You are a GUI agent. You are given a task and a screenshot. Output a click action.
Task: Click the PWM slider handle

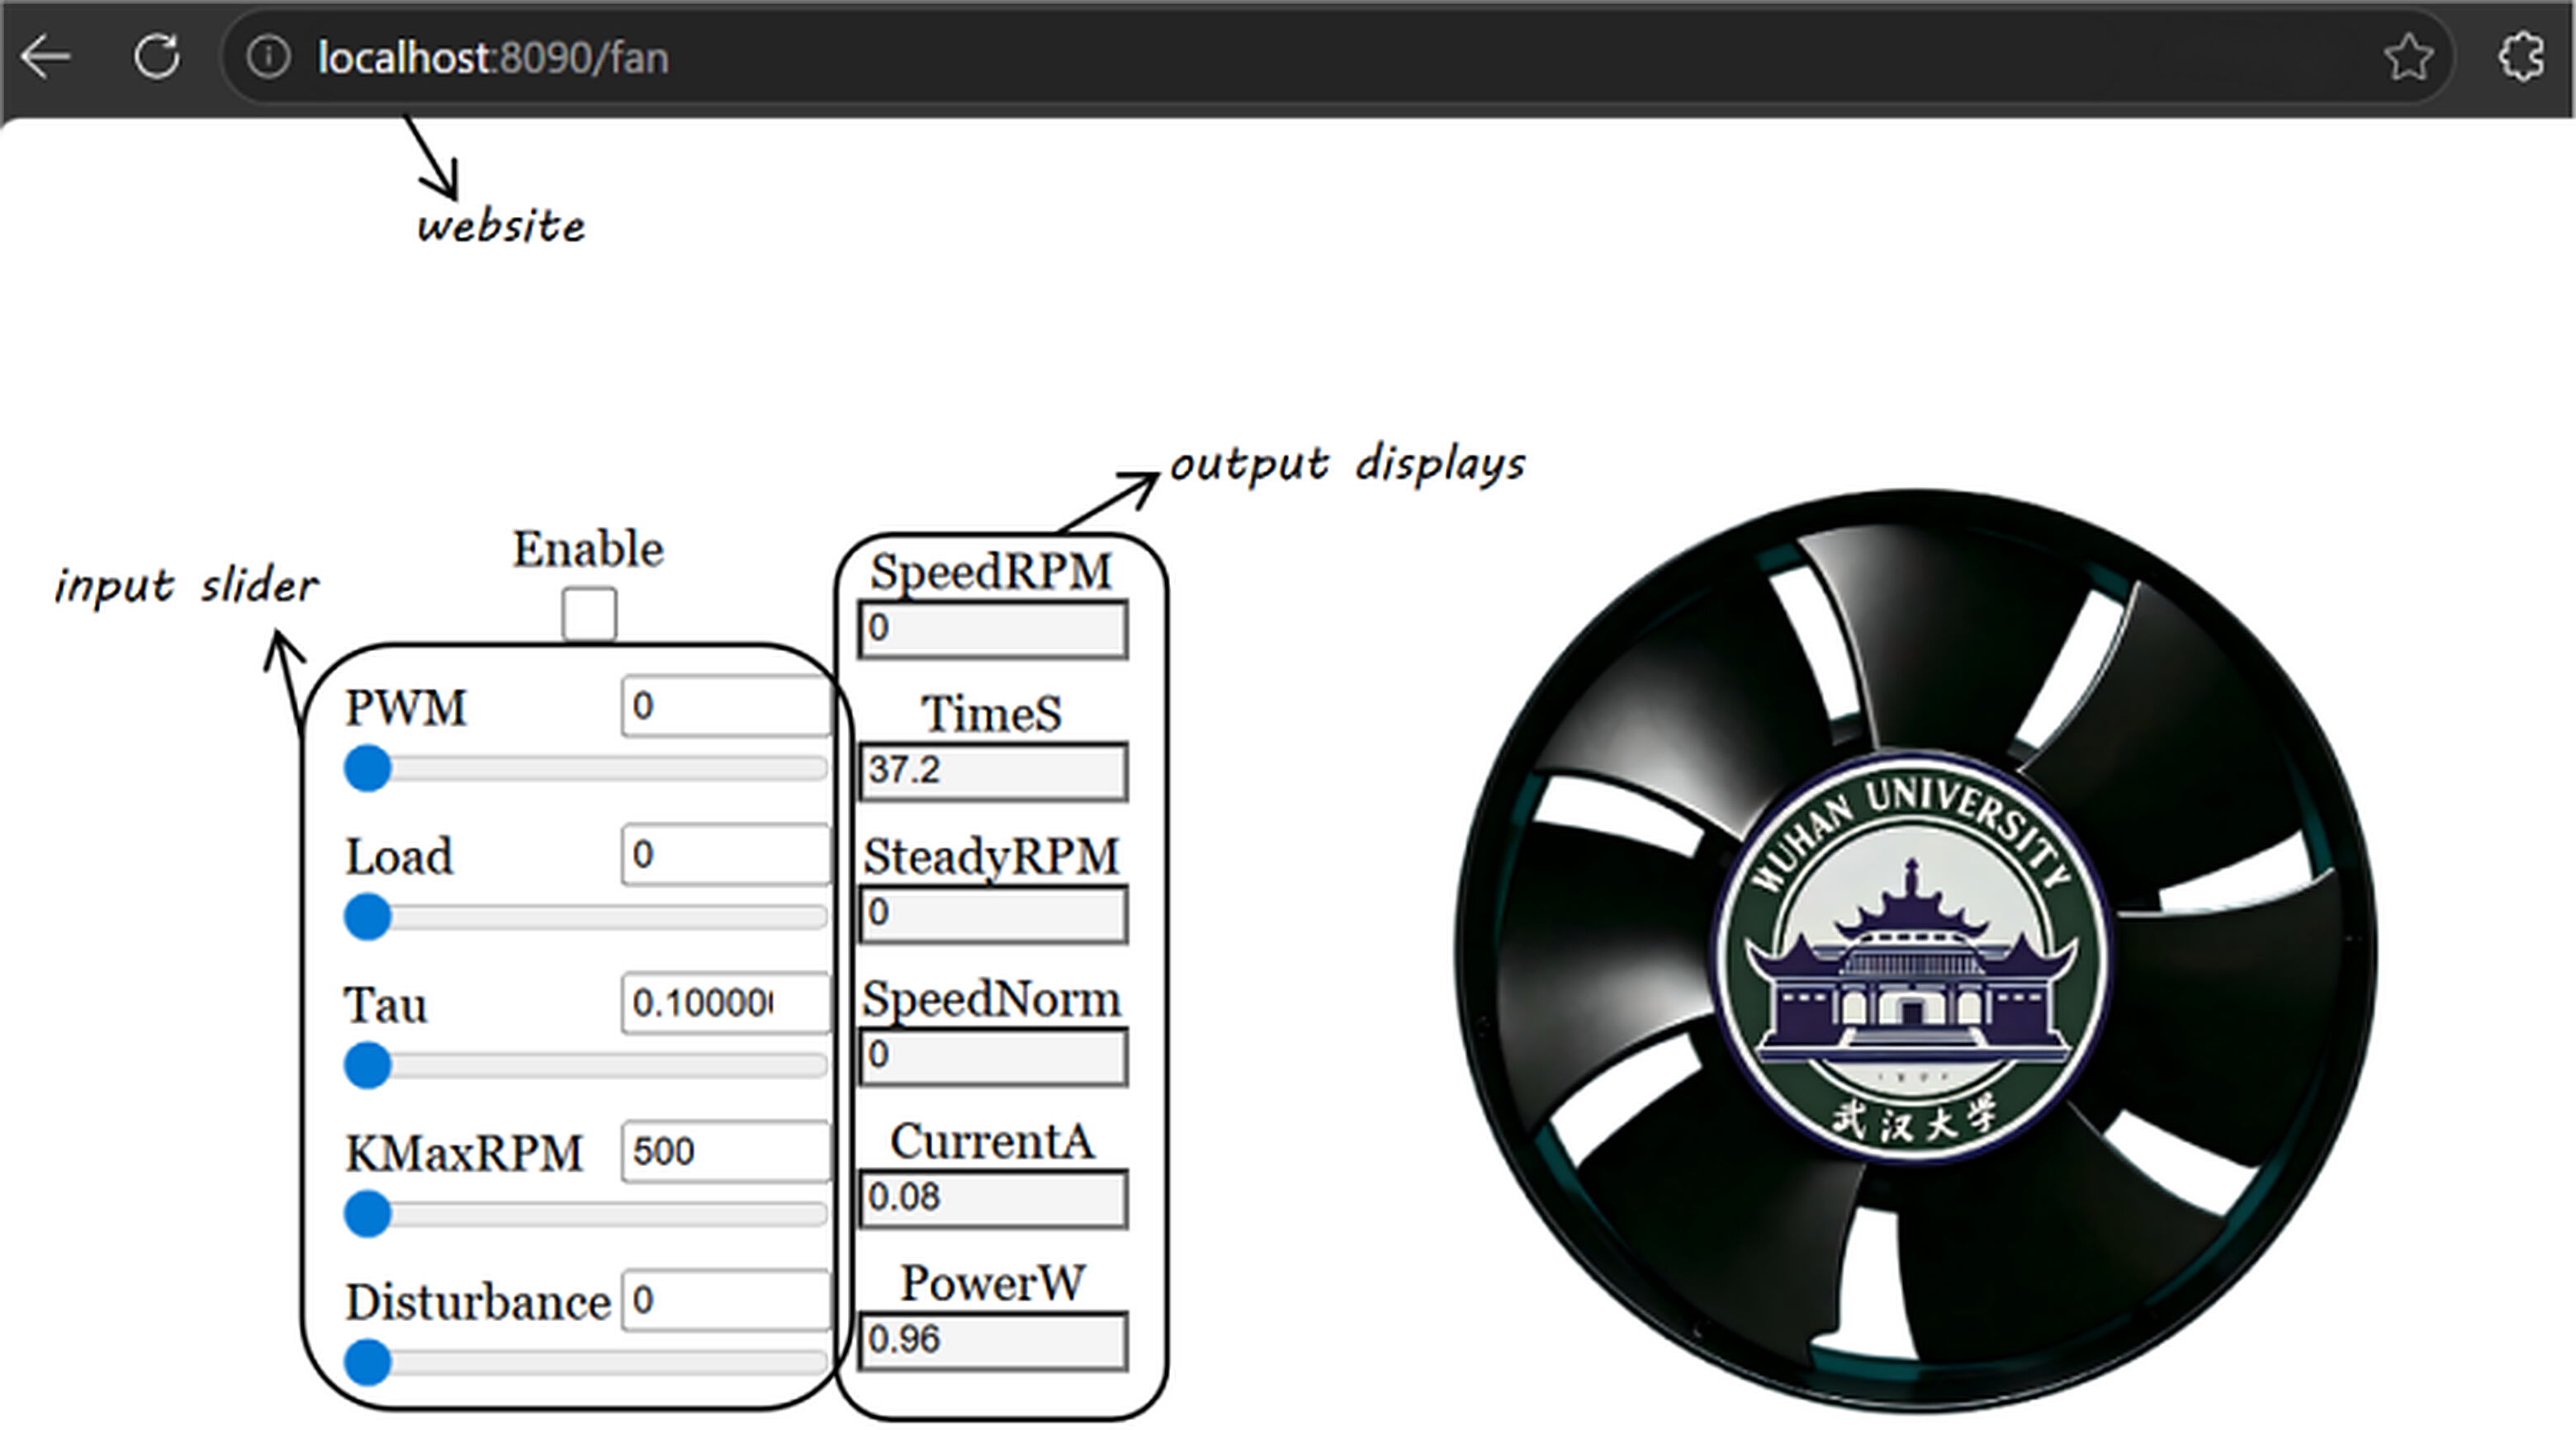(367, 768)
